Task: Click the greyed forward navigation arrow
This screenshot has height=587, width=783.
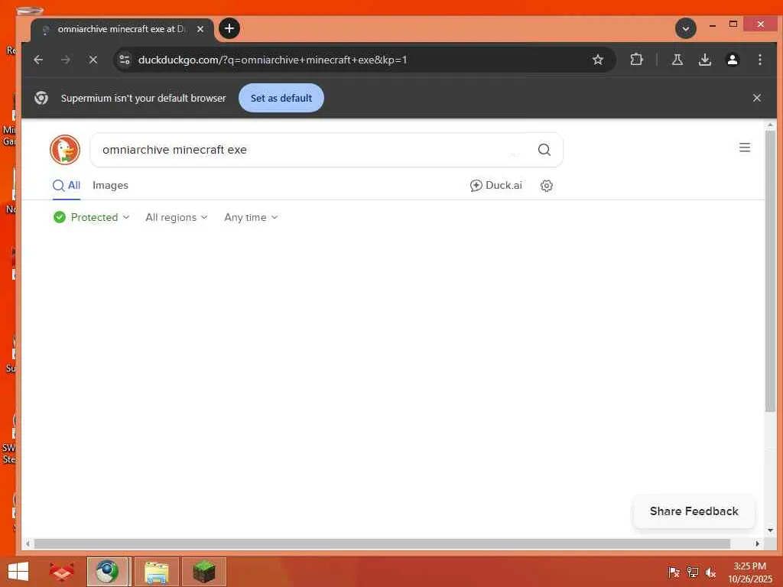Action: [66, 60]
